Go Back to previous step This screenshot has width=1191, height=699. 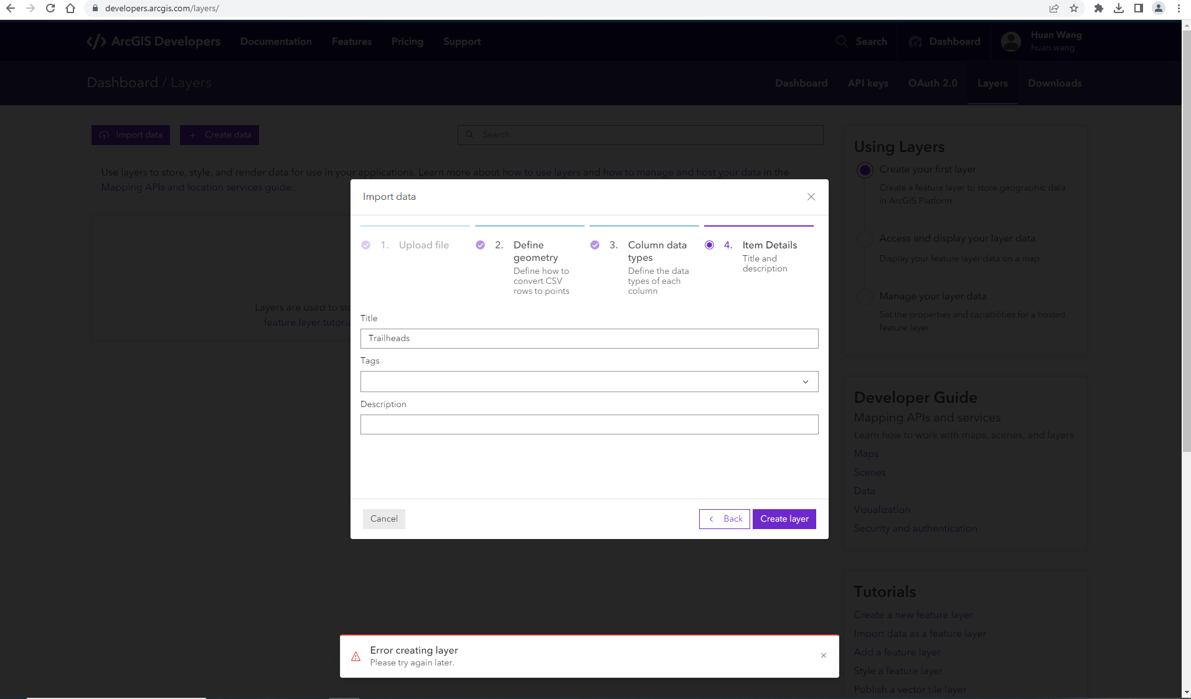pos(724,519)
